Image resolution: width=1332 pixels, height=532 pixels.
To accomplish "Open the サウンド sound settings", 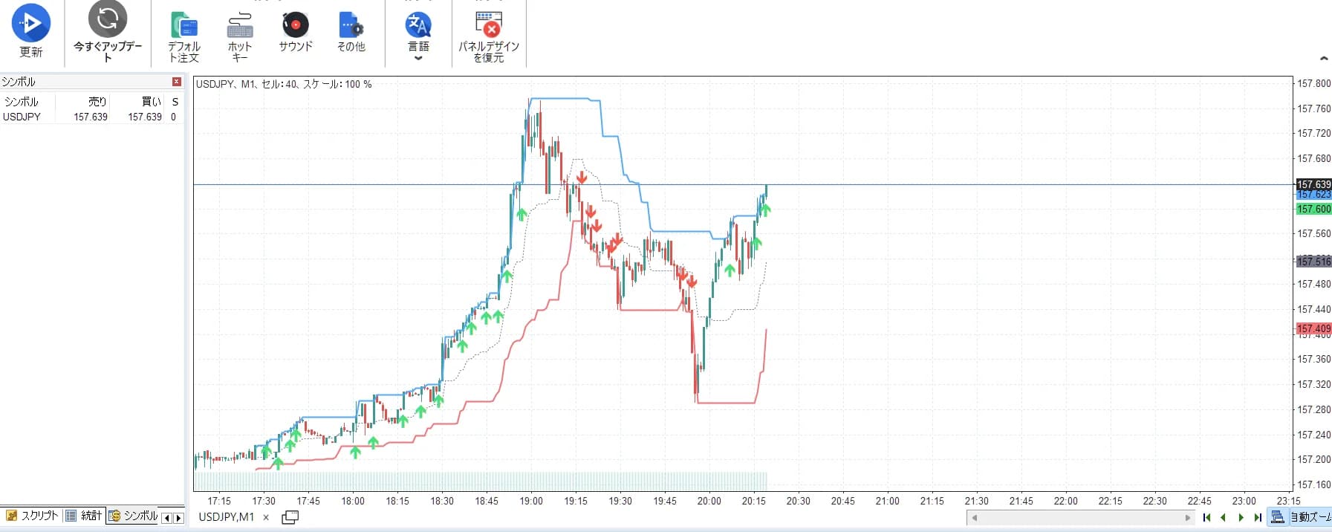I will tap(296, 33).
